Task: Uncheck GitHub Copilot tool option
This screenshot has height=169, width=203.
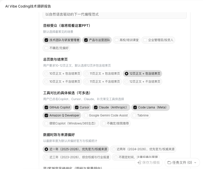Action: pyautogui.click(x=57, y=107)
